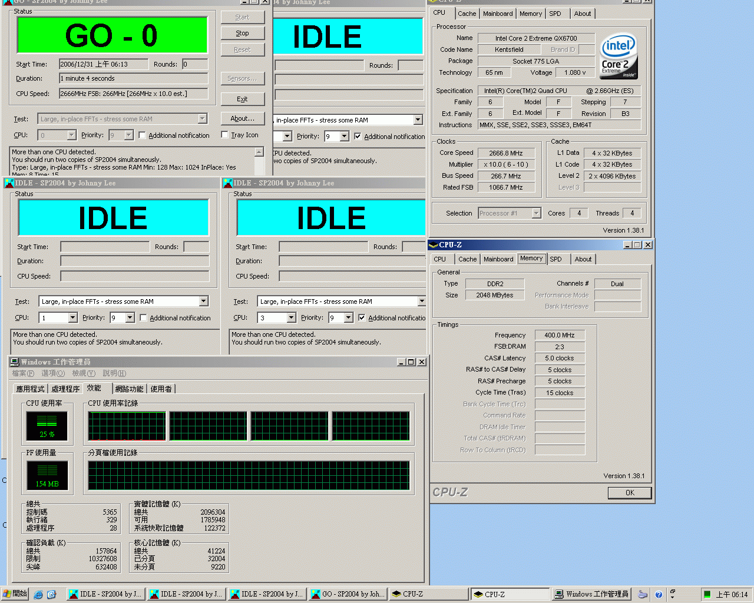Click the Start Time field in GO window

click(x=104, y=64)
